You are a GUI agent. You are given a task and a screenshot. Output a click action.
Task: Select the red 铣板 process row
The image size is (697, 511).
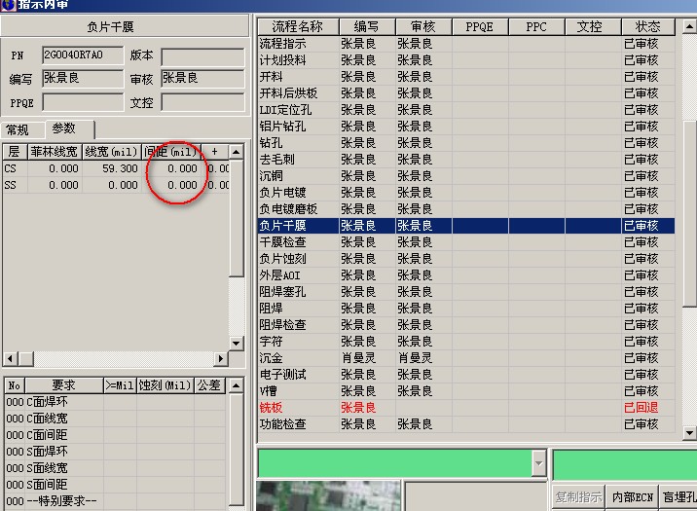(466, 408)
